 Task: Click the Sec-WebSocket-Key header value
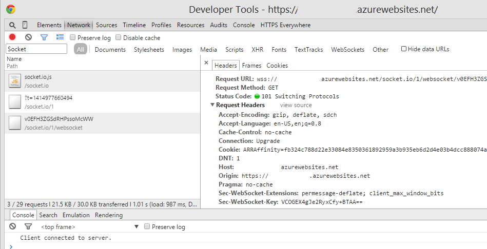[322, 202]
